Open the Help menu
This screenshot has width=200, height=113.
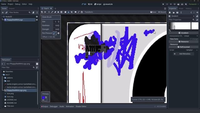tap(30, 4)
